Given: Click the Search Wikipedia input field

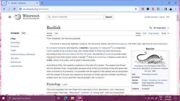Looking at the screenshot, I should pos(75,17).
